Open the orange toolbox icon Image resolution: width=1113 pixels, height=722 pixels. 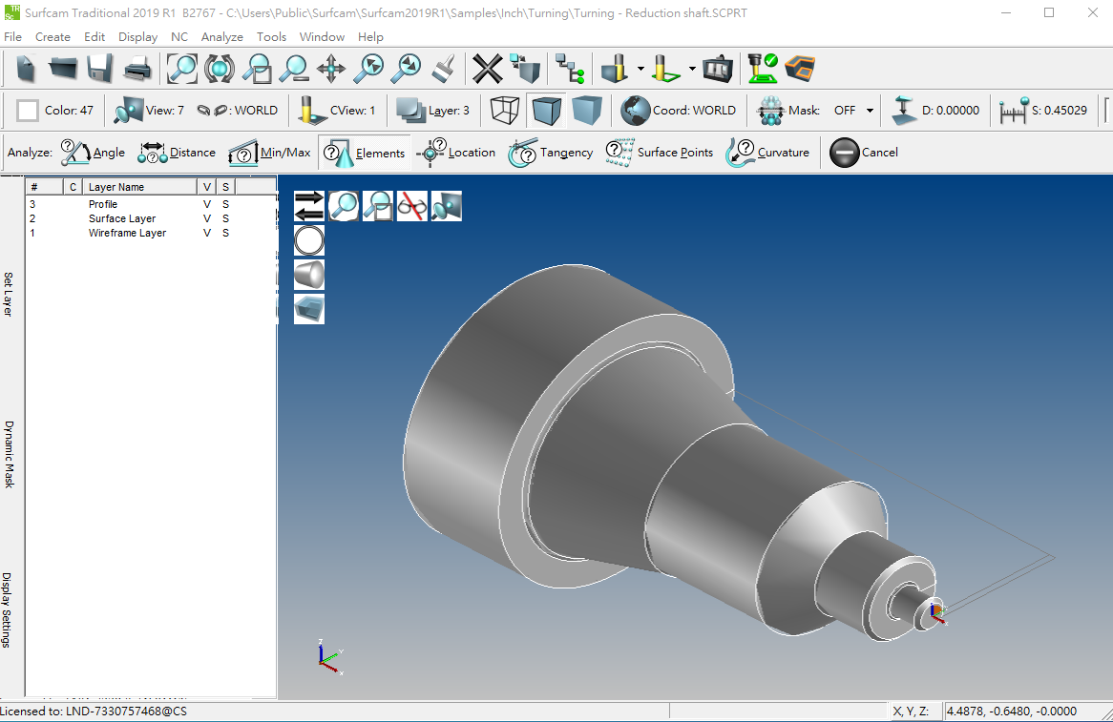800,69
